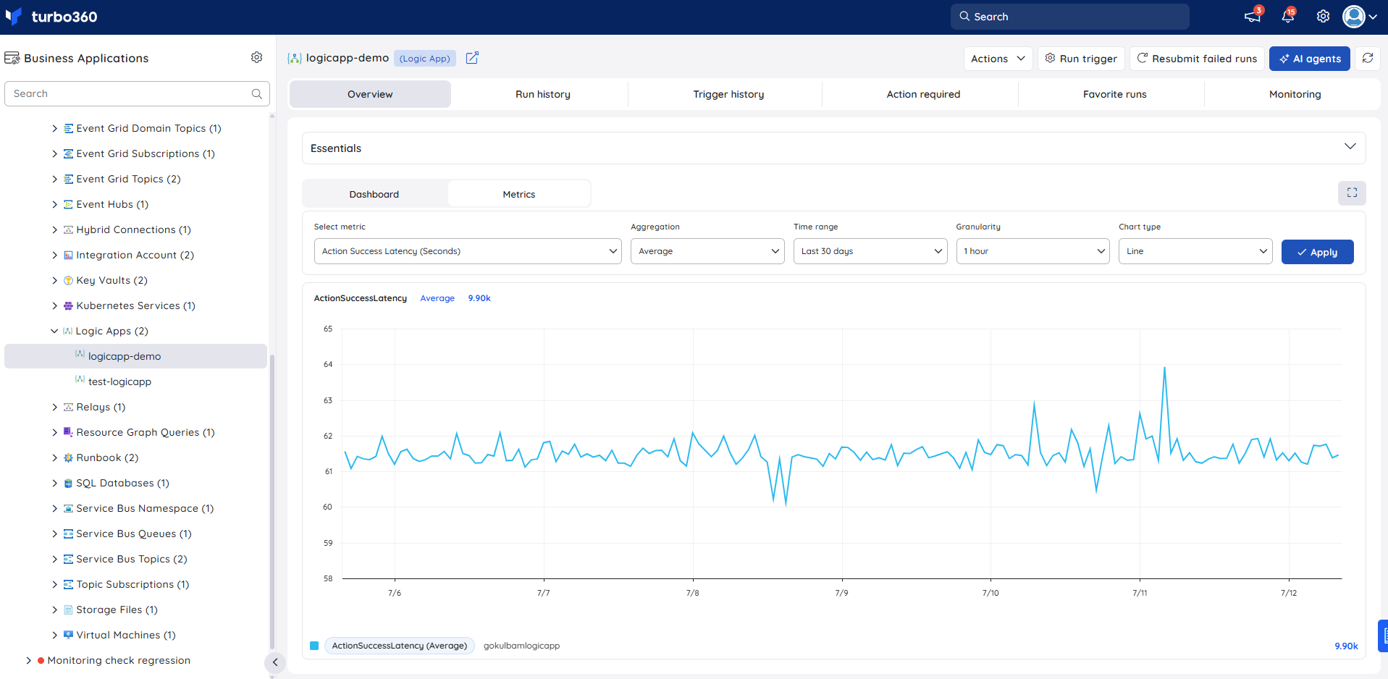Click the Apply button
Viewport: 1388px width, 679px height.
click(1317, 252)
